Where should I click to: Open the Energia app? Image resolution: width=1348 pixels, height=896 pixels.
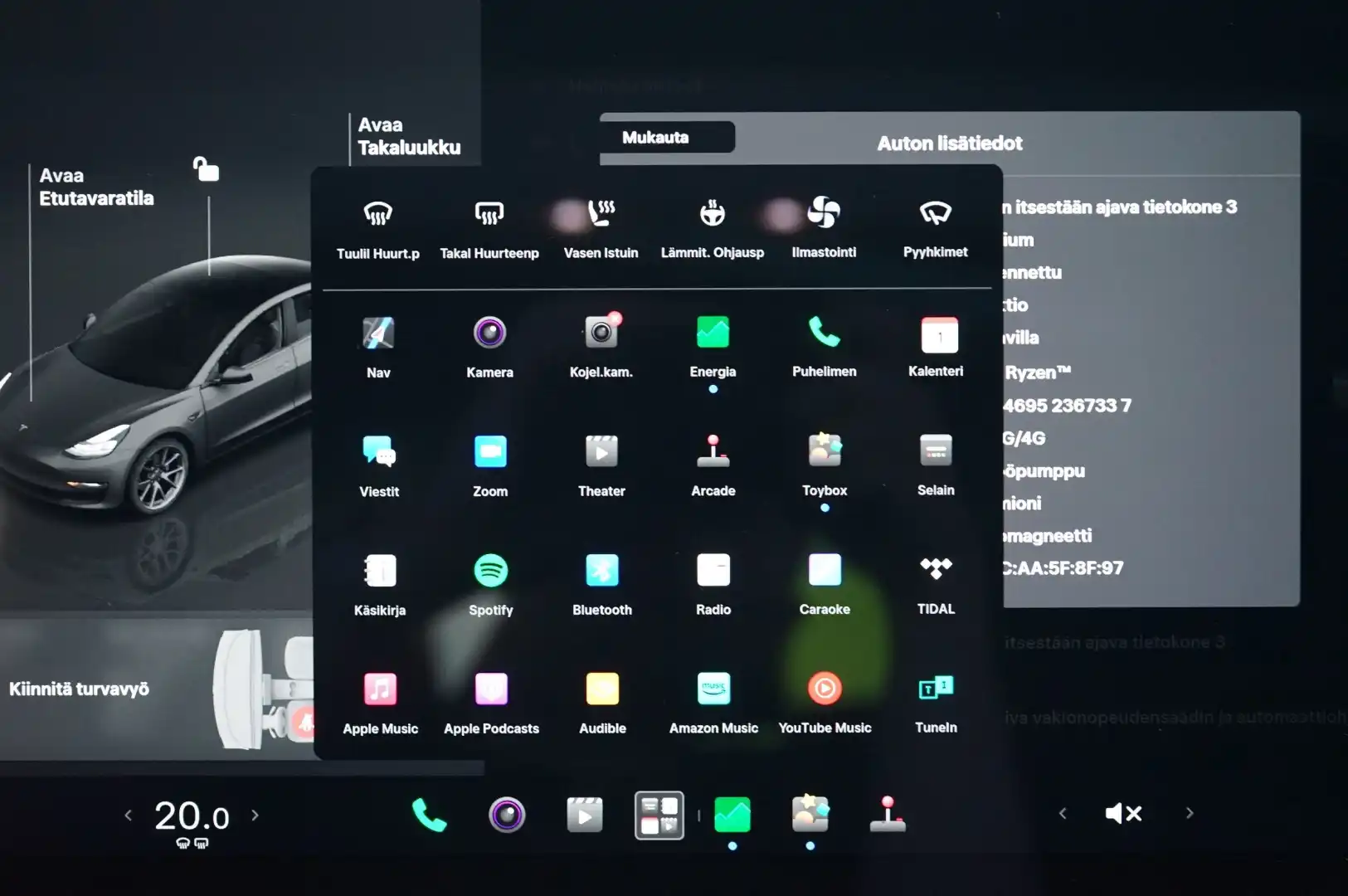tap(713, 348)
